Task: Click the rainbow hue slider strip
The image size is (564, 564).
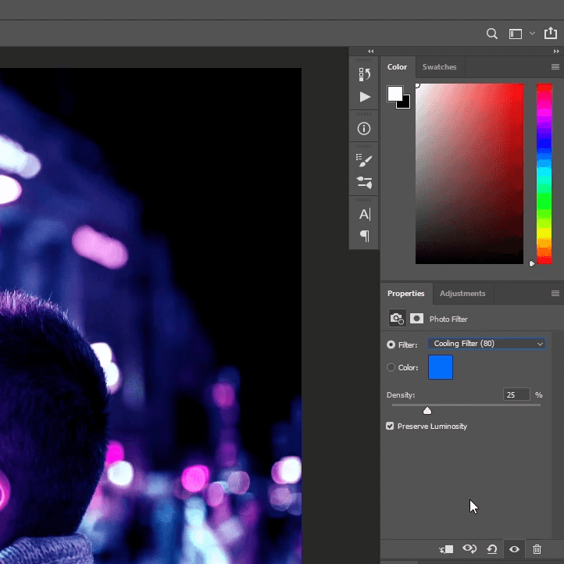Action: (544, 173)
